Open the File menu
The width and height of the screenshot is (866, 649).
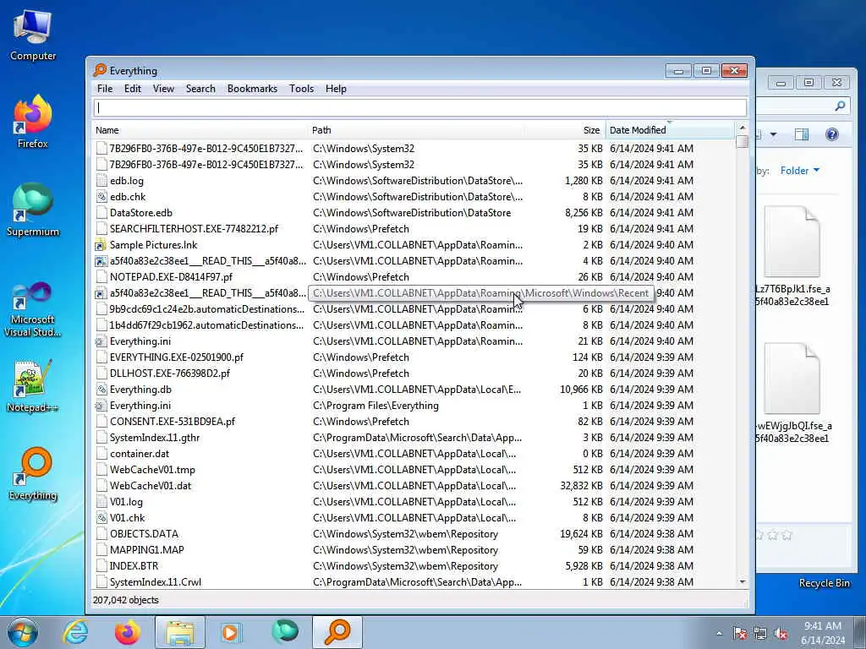point(104,89)
